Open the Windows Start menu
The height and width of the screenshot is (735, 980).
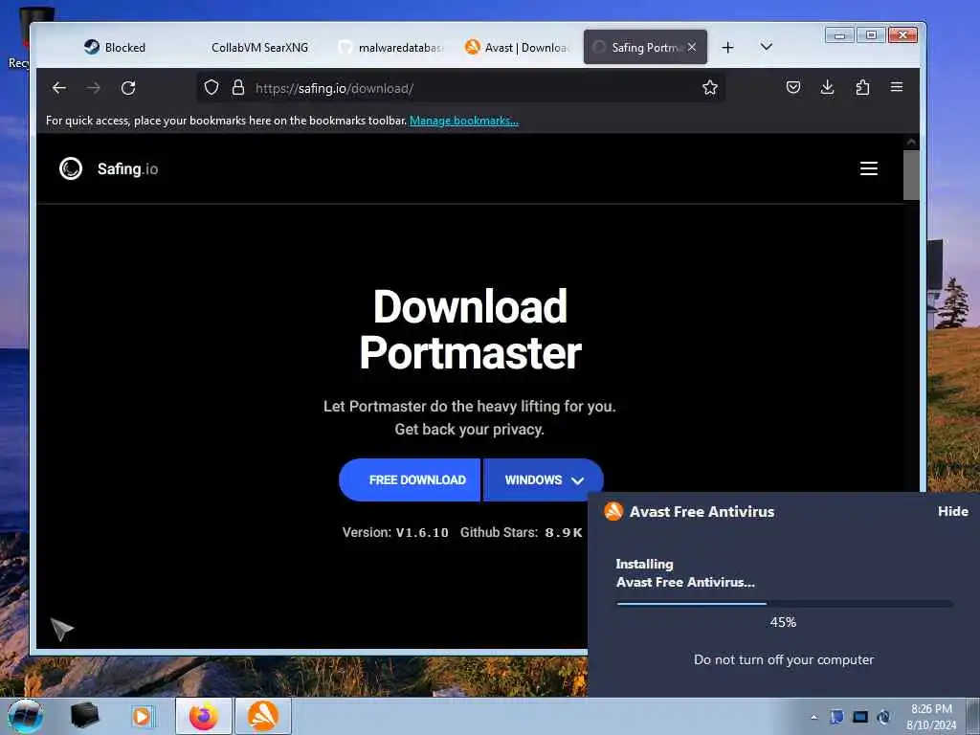coord(25,716)
